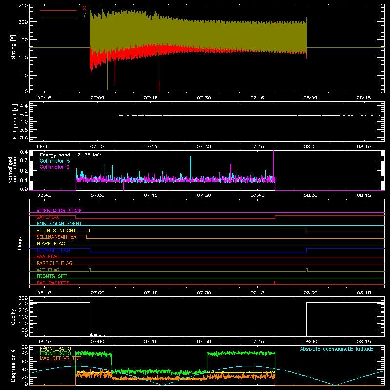Click the 08:00 tick under Quality plot
Viewport: 390px width, 390px height.
click(311, 342)
